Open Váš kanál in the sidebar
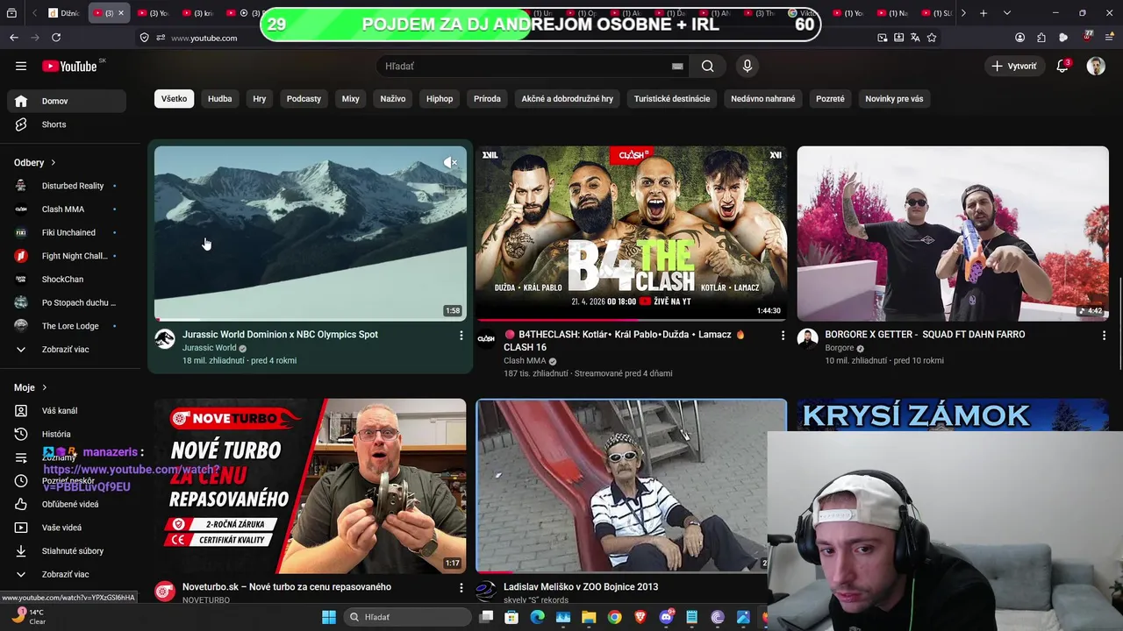This screenshot has width=1123, height=631. point(67,410)
